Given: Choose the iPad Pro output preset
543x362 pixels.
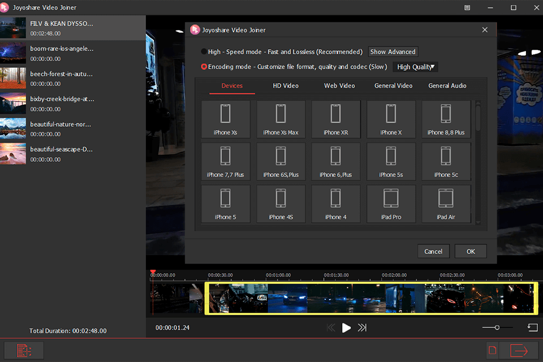Looking at the screenshot, I should (x=391, y=204).
